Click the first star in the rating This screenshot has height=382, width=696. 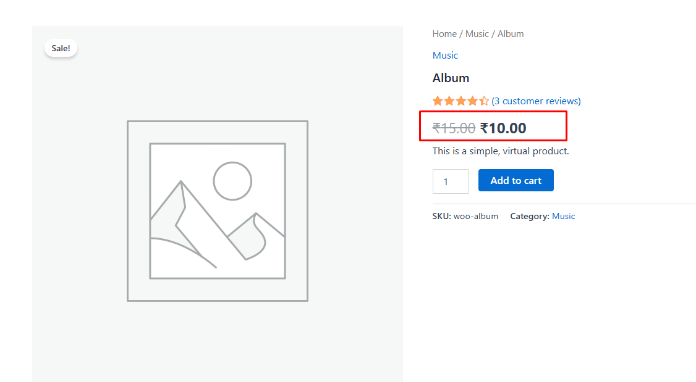coord(436,100)
